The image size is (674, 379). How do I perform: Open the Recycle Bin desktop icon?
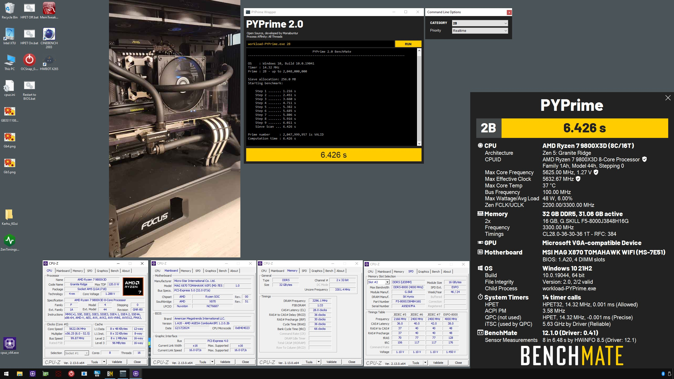[9, 11]
